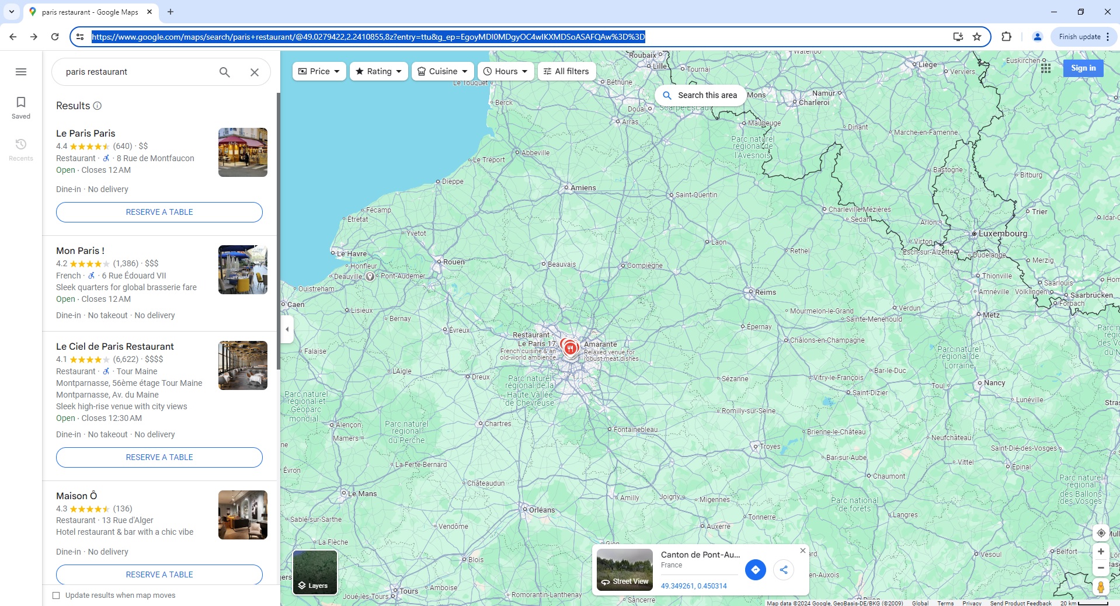This screenshot has height=606, width=1120.
Task: Reserve a table at Le Paris Paris
Action: (x=159, y=212)
